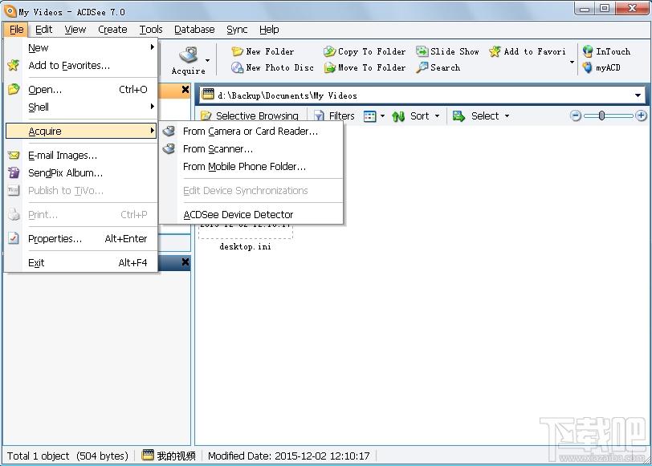Open the Create menu

(112, 30)
